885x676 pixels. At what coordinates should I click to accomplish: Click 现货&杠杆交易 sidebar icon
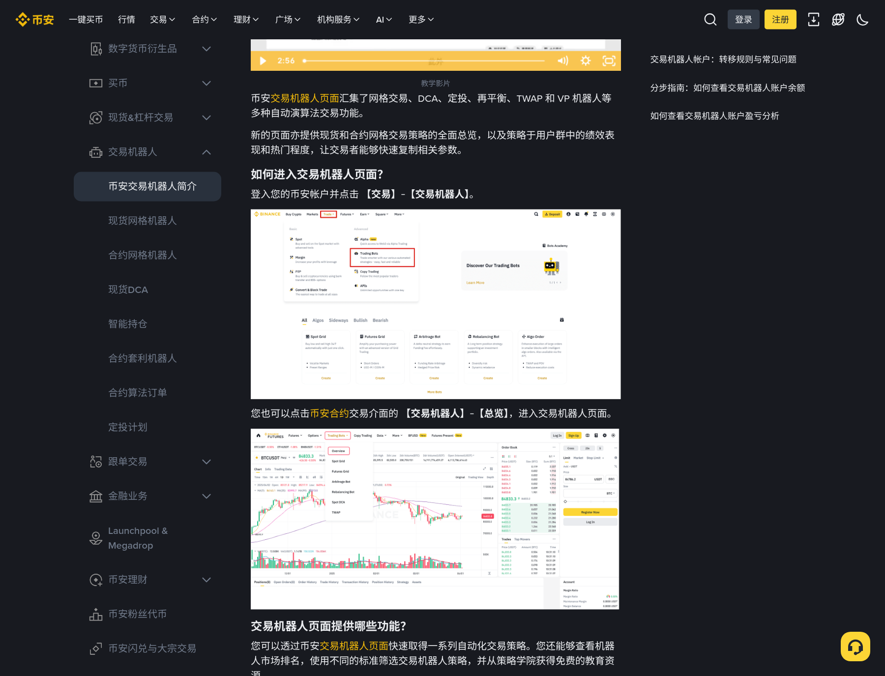coord(96,118)
